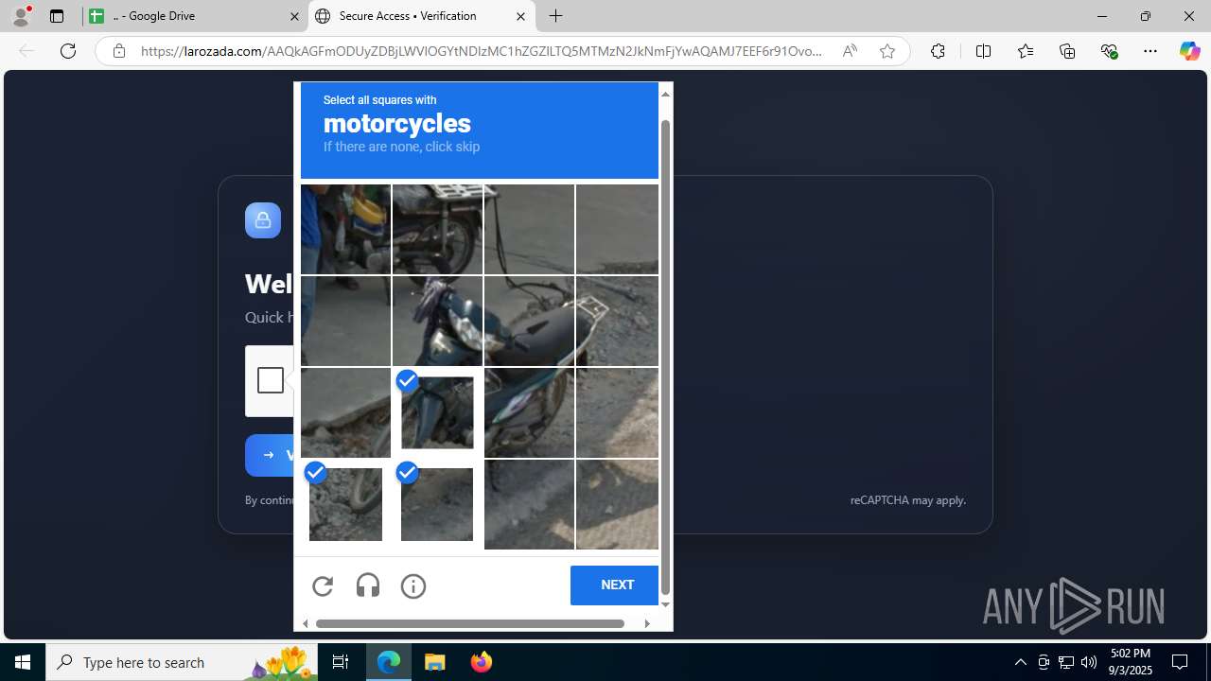Screen dimensions: 1211x681
Task: Open Microsoft Edge on taskbar
Action: point(389,662)
